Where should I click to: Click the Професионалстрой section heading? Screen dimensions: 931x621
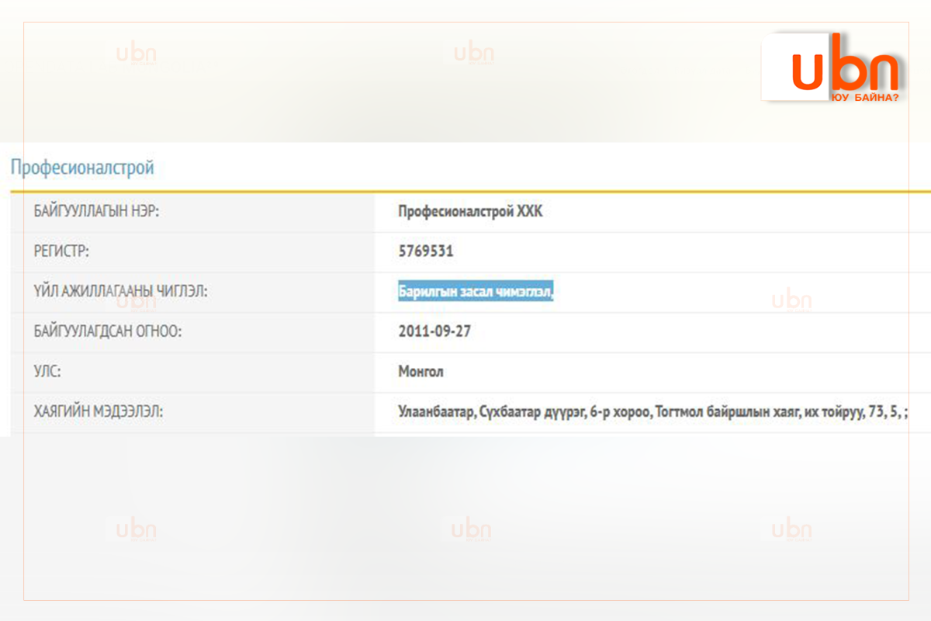click(x=82, y=167)
